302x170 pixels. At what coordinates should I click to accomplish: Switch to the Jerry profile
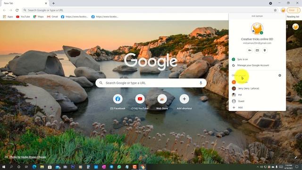pyautogui.click(x=257, y=88)
